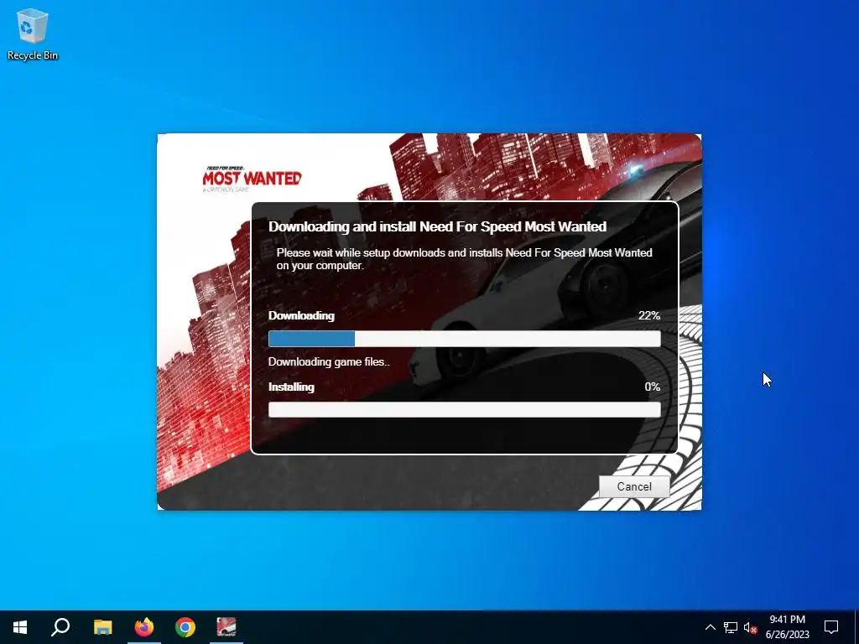Open the Windows Start menu
This screenshot has height=644, width=859.
(20, 627)
